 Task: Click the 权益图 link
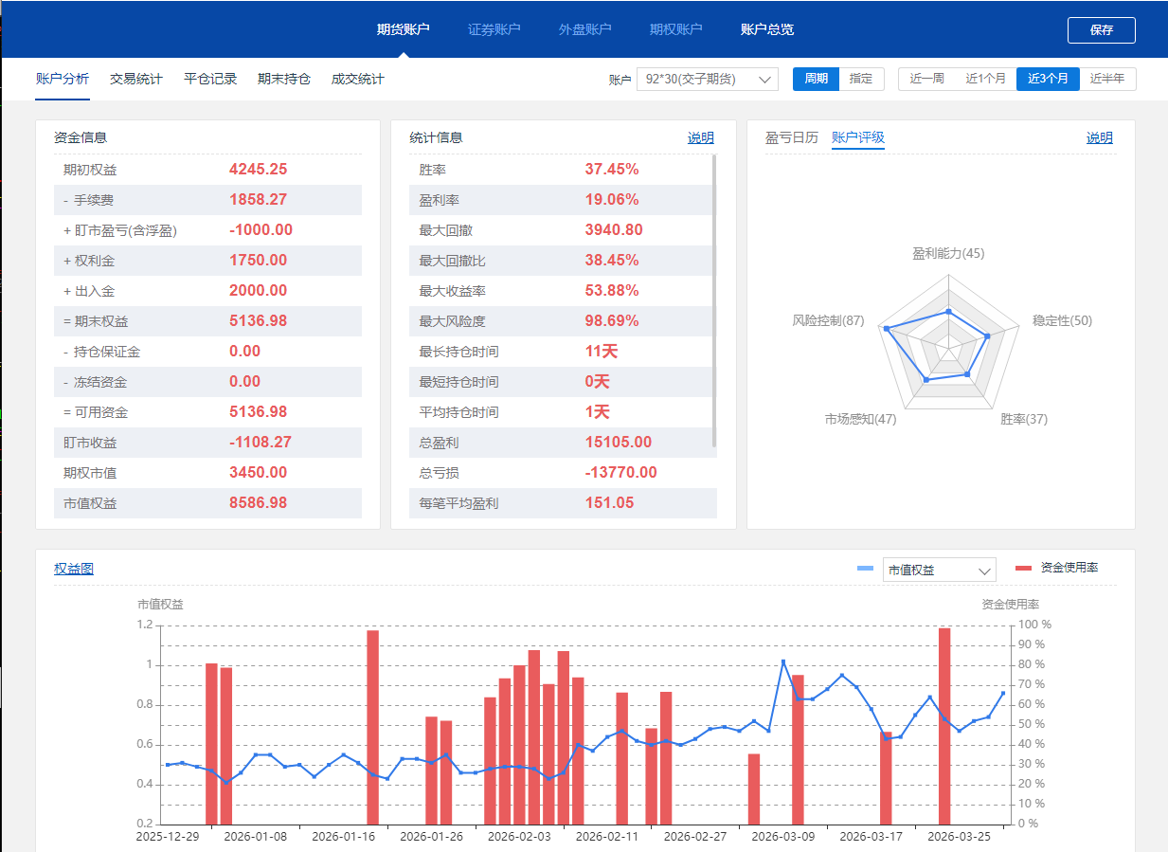coord(74,570)
